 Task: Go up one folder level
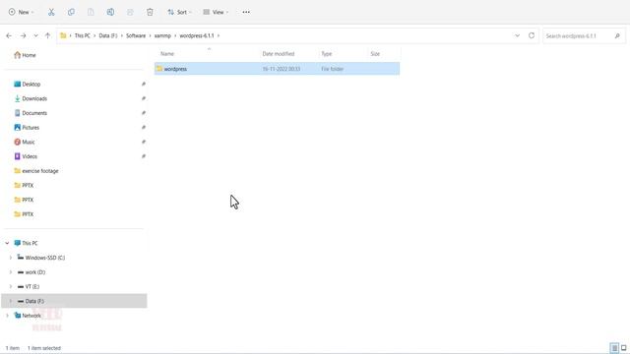tap(48, 35)
